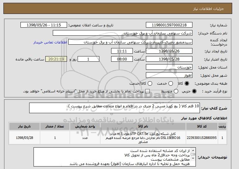Click the ساعت باقی مانده label
Screen dimensions: 239x169
30,59
